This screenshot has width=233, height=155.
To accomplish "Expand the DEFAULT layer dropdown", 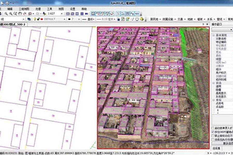I will 65,19.
